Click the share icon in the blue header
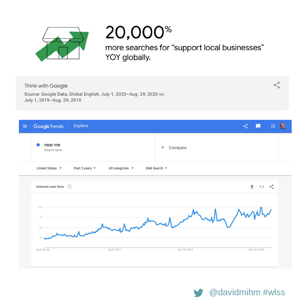Screen dimensions: 299x302 coord(245,126)
